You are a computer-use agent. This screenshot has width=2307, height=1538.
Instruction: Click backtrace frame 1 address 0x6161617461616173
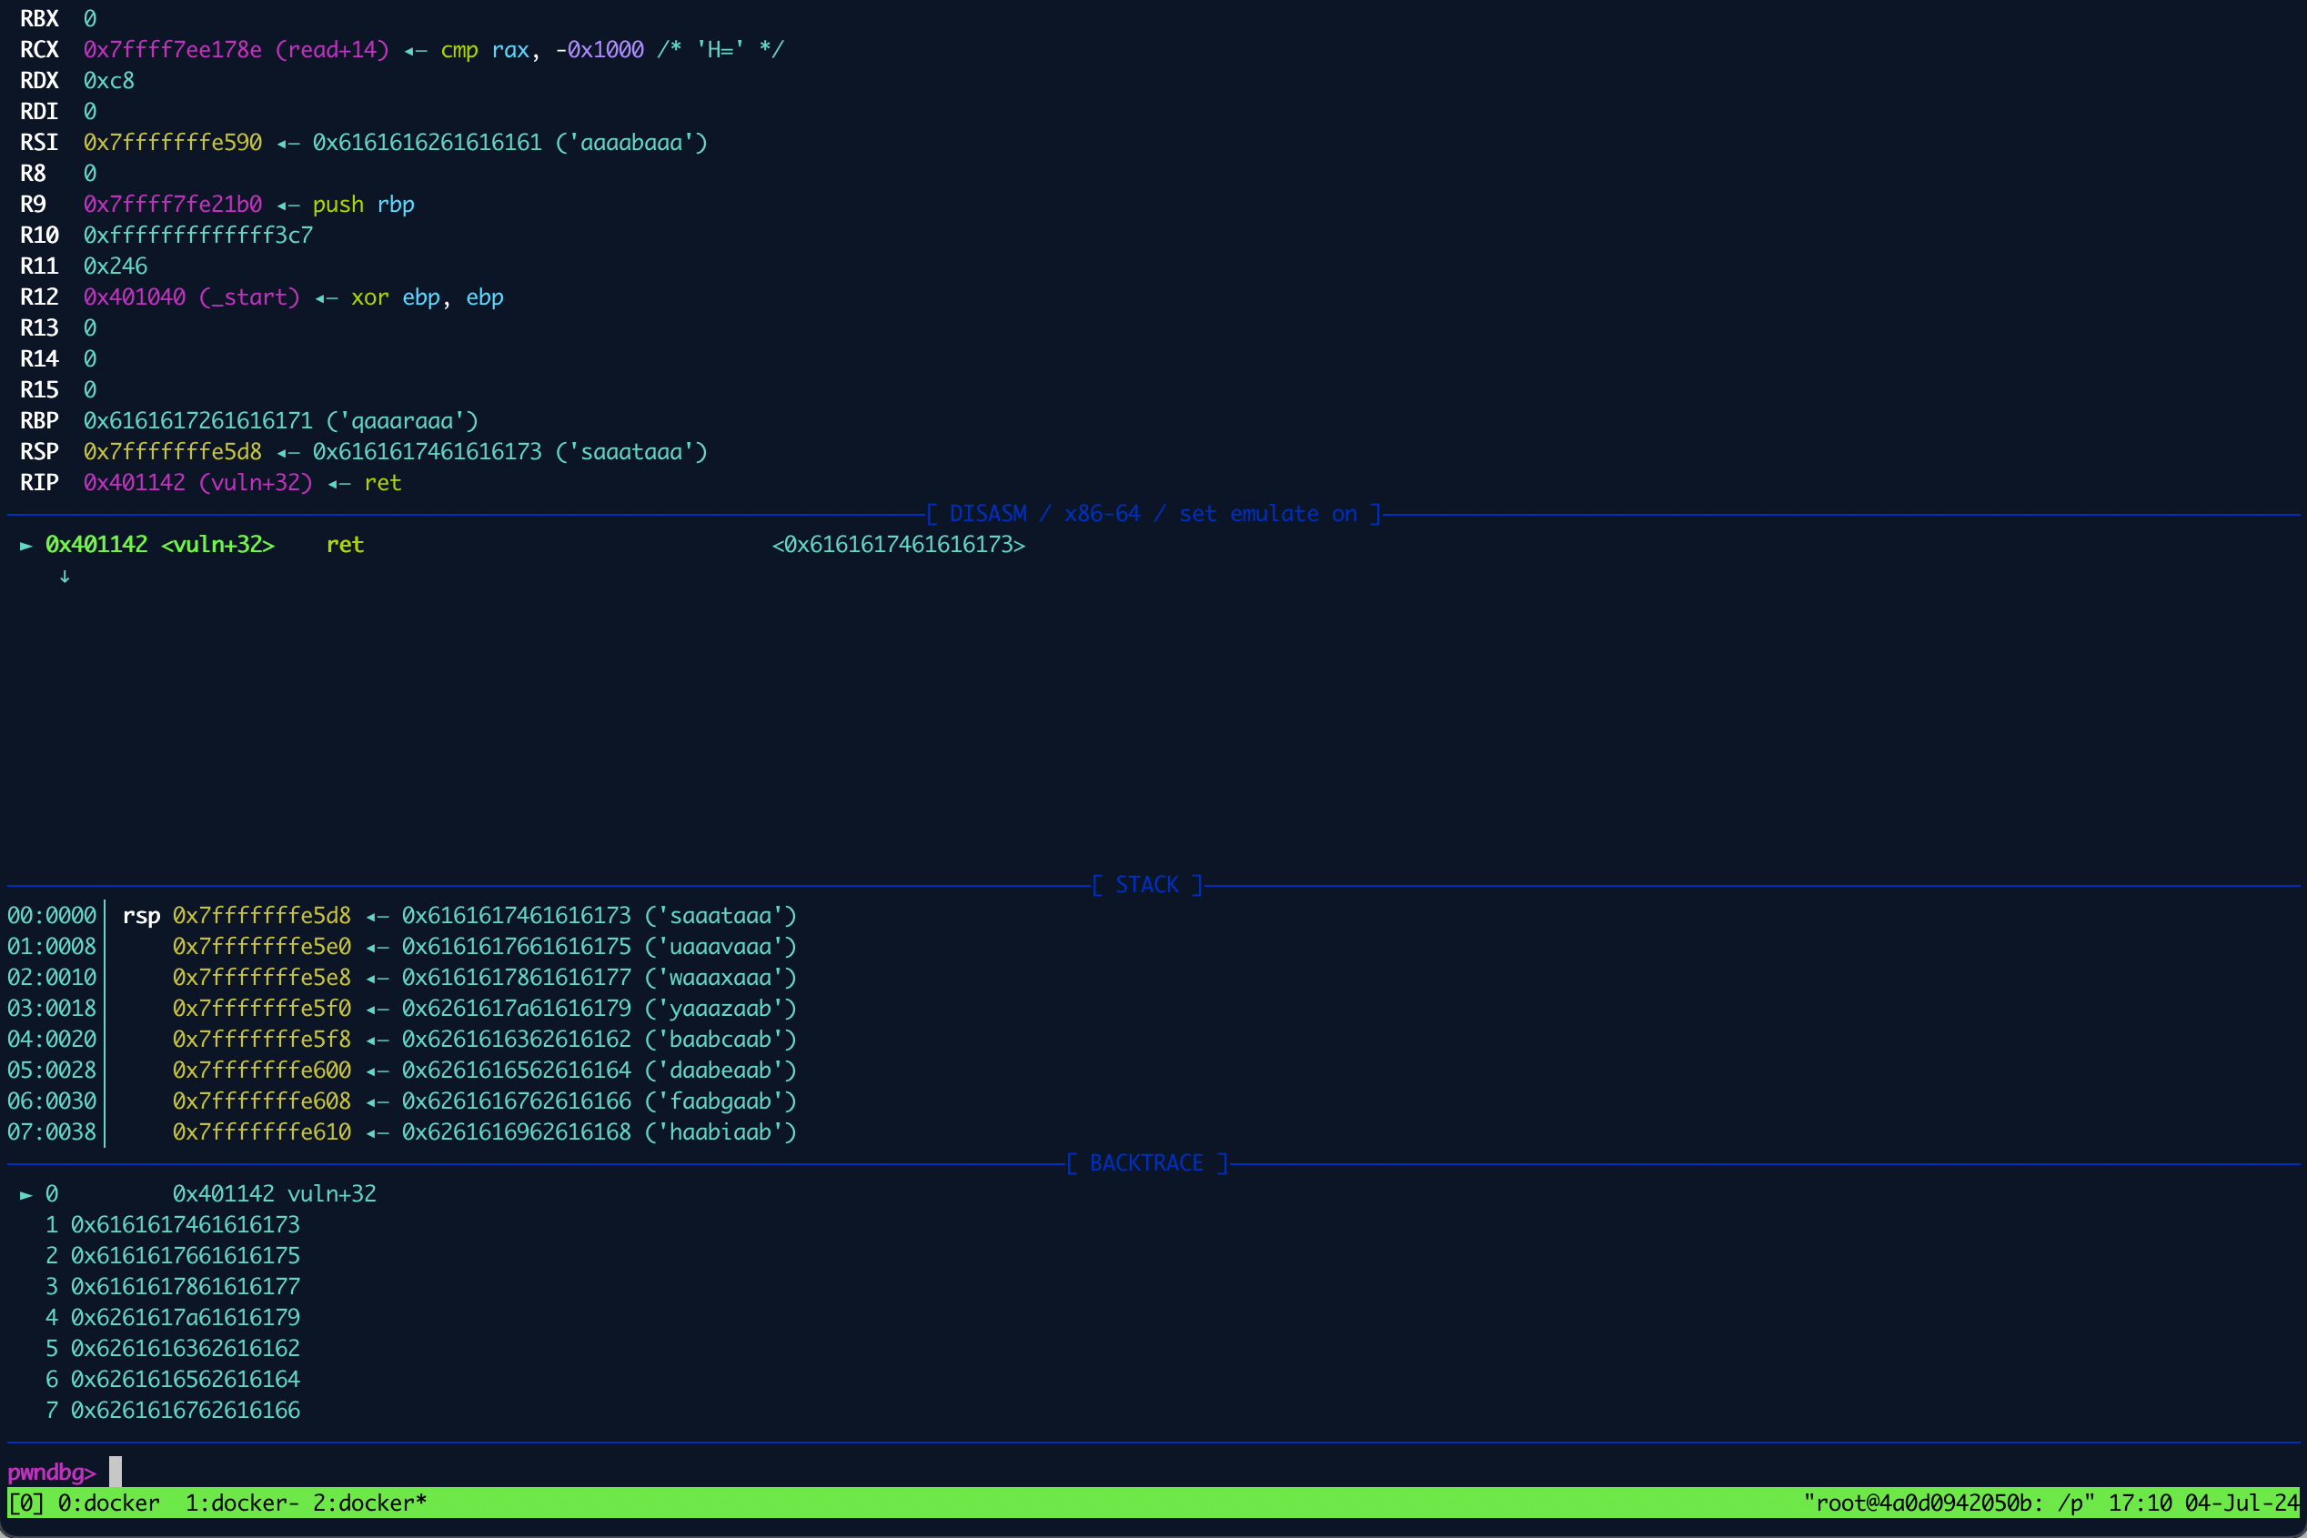186,1224
